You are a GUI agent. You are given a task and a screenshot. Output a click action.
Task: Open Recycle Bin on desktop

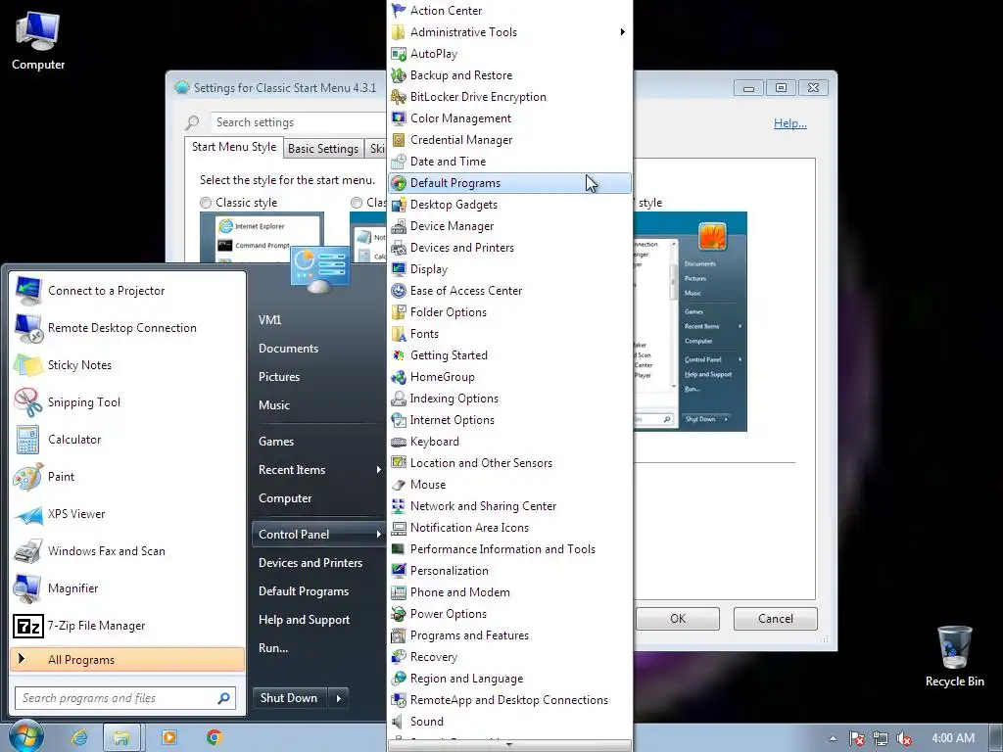click(954, 656)
